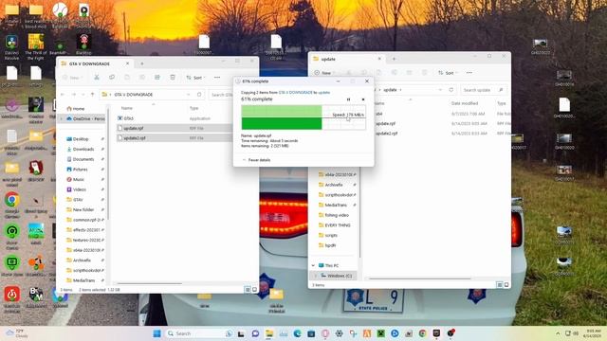
Task: Collapse This PC node in update sidebar
Action: tap(313, 265)
